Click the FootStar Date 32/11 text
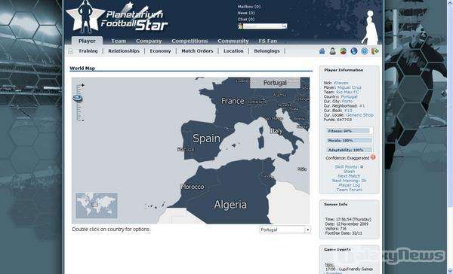Screen dimensions: 453x274 click(x=344, y=233)
